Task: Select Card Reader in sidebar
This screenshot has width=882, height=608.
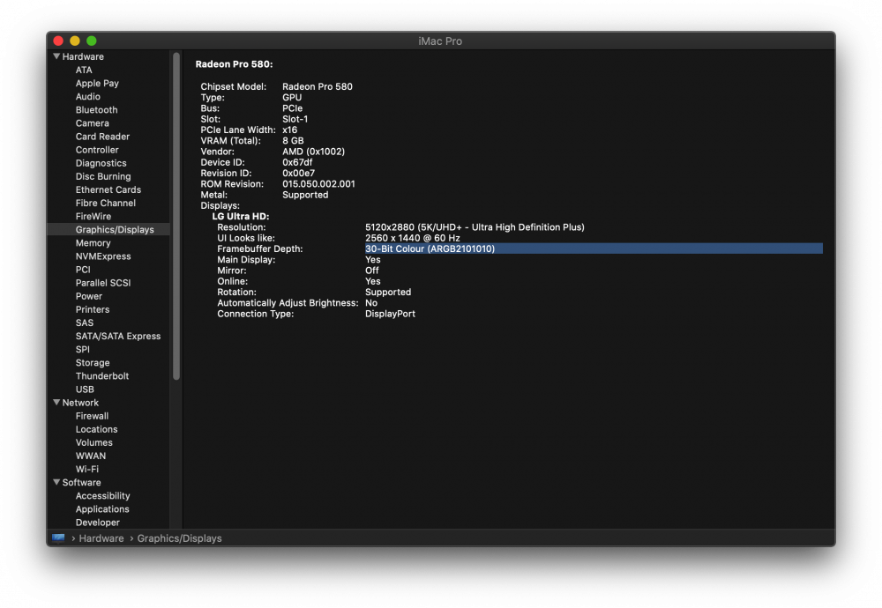Action: [102, 137]
